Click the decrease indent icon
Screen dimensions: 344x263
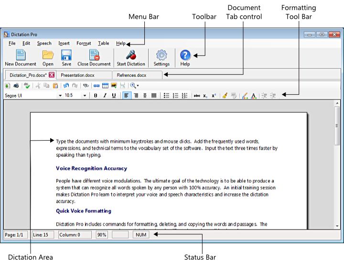[x=264, y=96]
